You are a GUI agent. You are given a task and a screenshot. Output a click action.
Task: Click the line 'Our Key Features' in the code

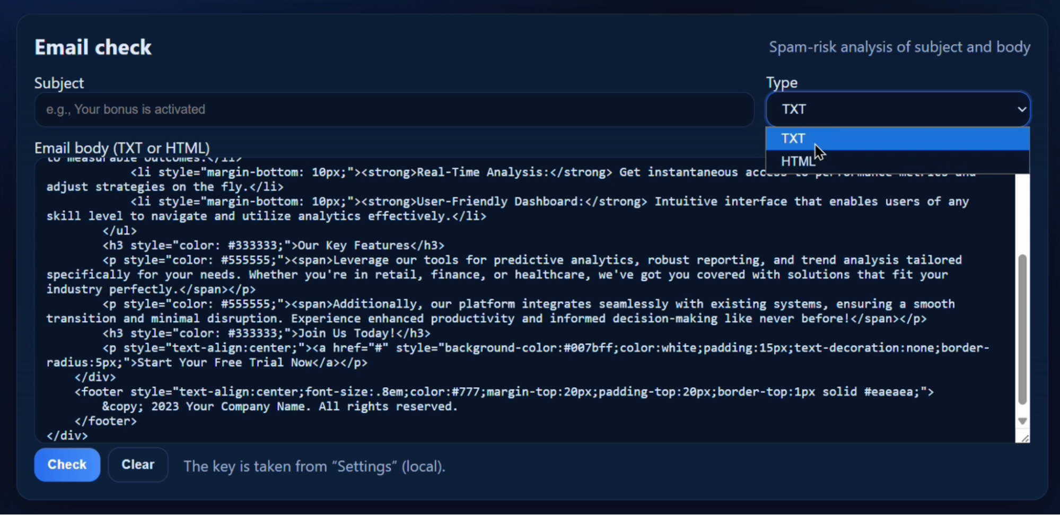(273, 246)
